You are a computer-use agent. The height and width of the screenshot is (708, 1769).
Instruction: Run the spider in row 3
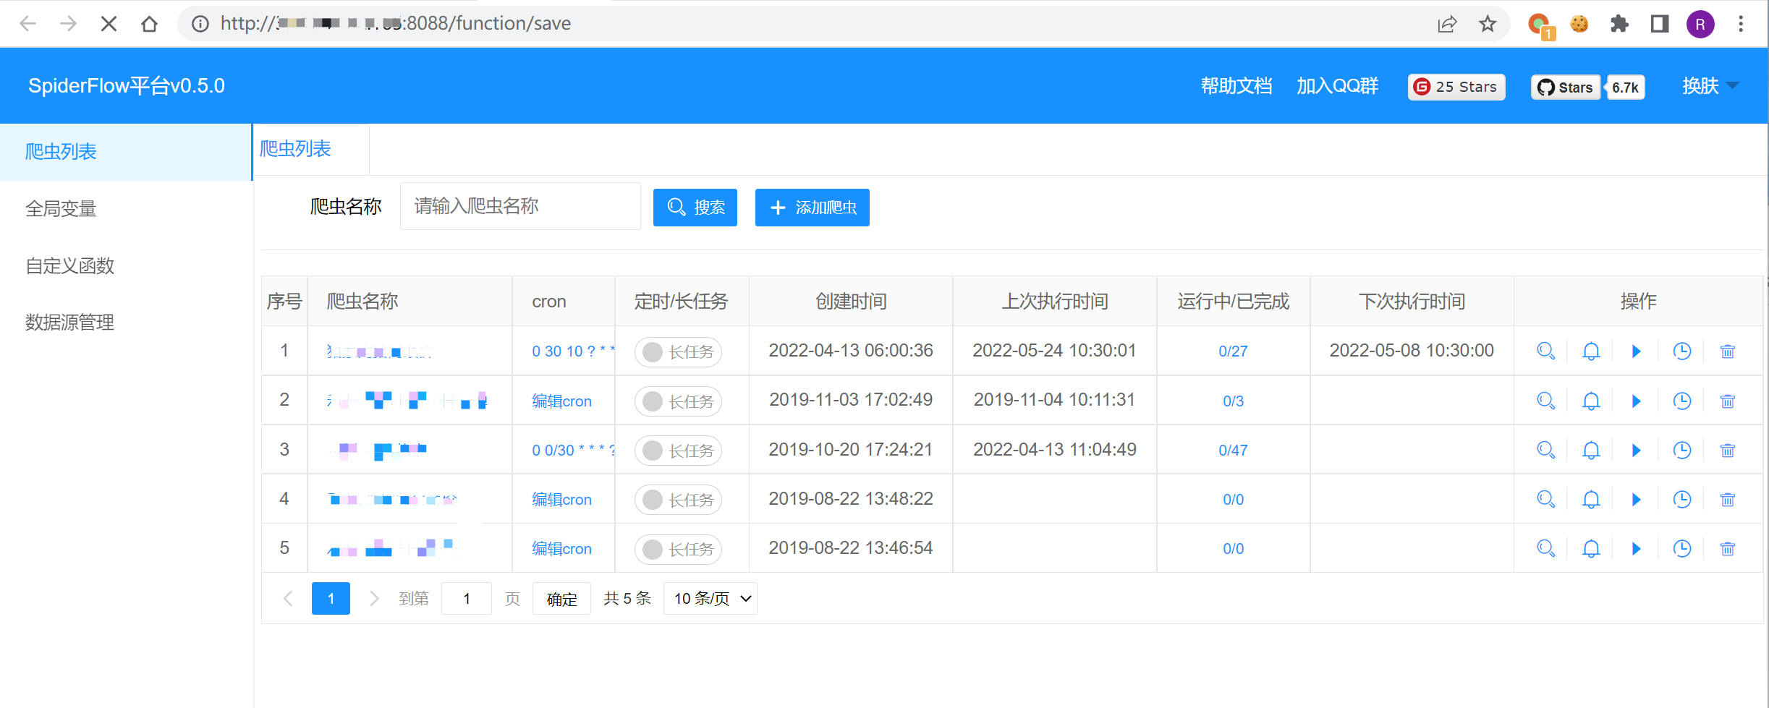pyautogui.click(x=1636, y=451)
